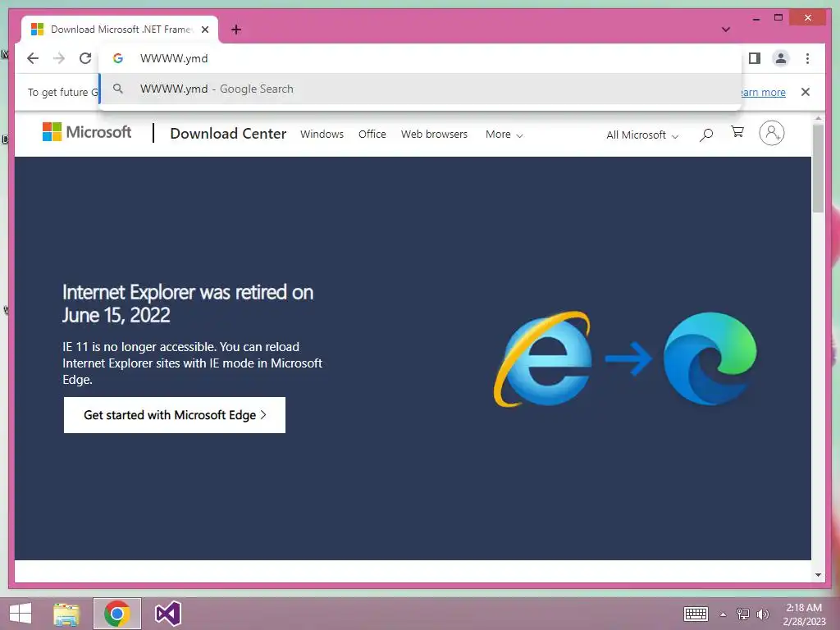Open the Office navigation item
840x630 pixels.
tap(372, 134)
